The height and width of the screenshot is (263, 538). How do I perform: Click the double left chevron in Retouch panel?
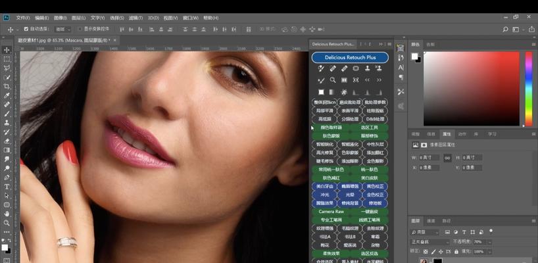tap(367, 80)
